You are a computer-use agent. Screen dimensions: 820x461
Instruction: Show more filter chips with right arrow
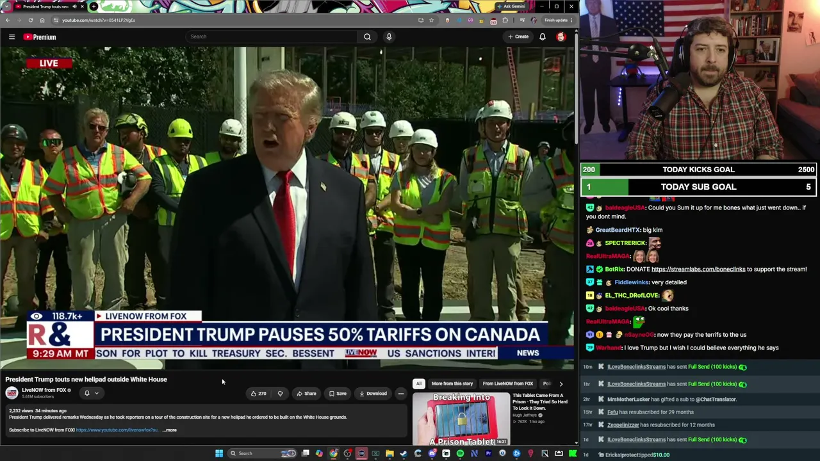click(561, 384)
